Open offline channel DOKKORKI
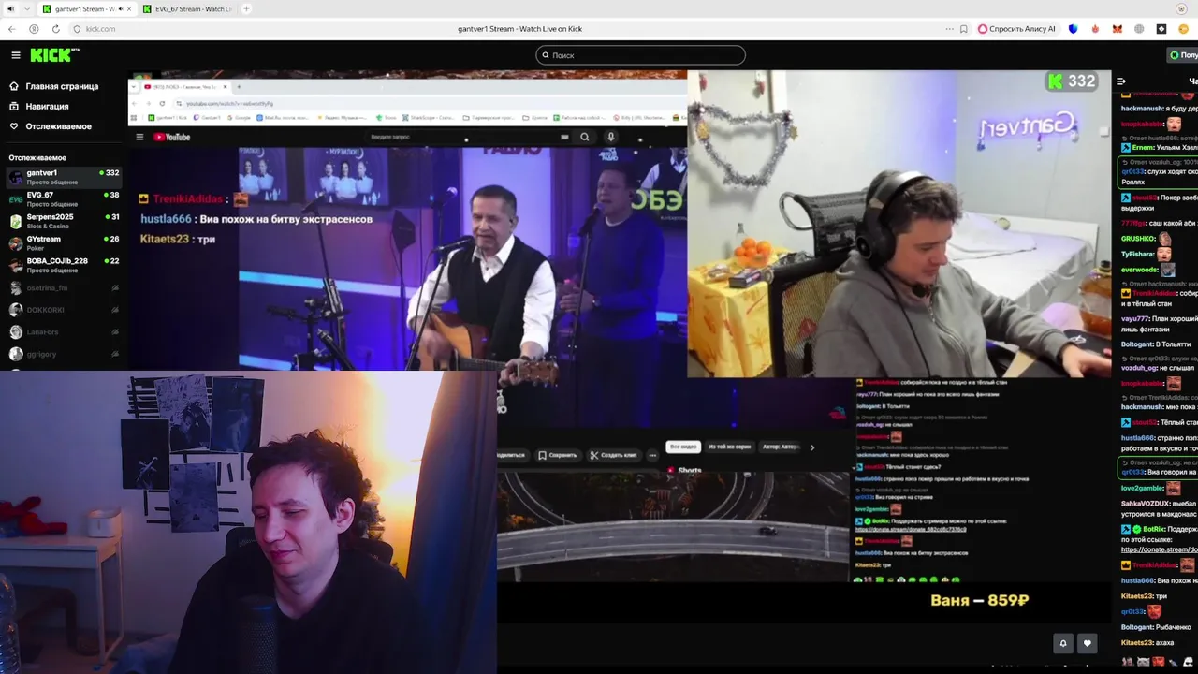This screenshot has height=674, width=1198. 64,310
